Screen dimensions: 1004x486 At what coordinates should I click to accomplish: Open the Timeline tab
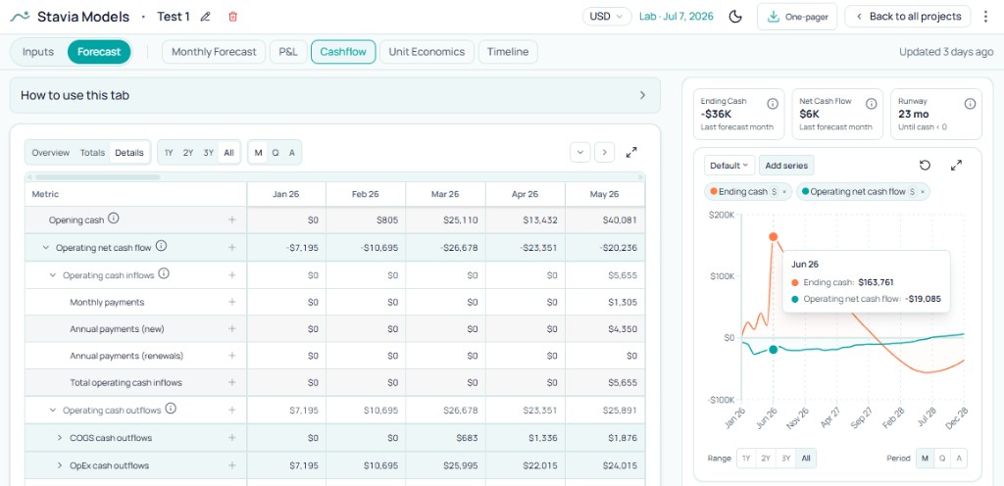pyautogui.click(x=508, y=52)
